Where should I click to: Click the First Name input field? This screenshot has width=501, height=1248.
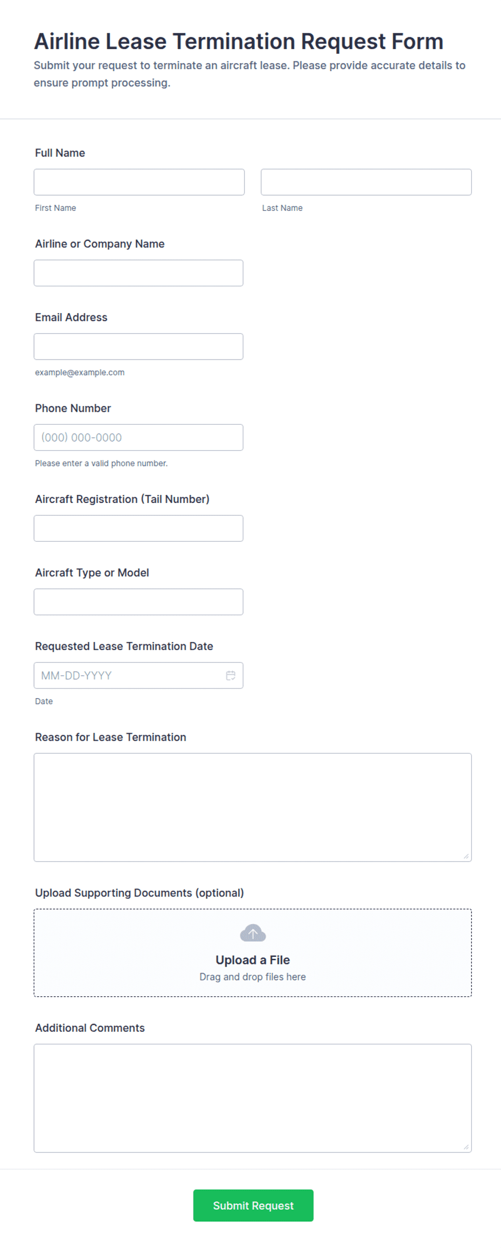tap(139, 182)
